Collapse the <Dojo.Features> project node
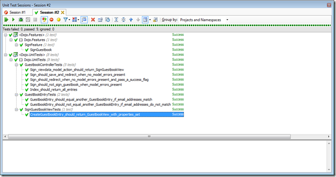 5,35
